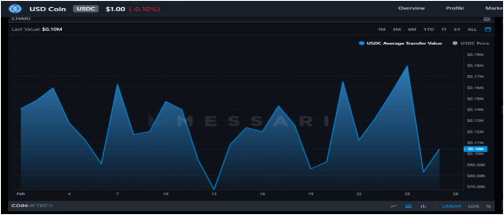The image size is (504, 215).
Task: Click the Feb 25 peak data point
Action: coord(407,66)
